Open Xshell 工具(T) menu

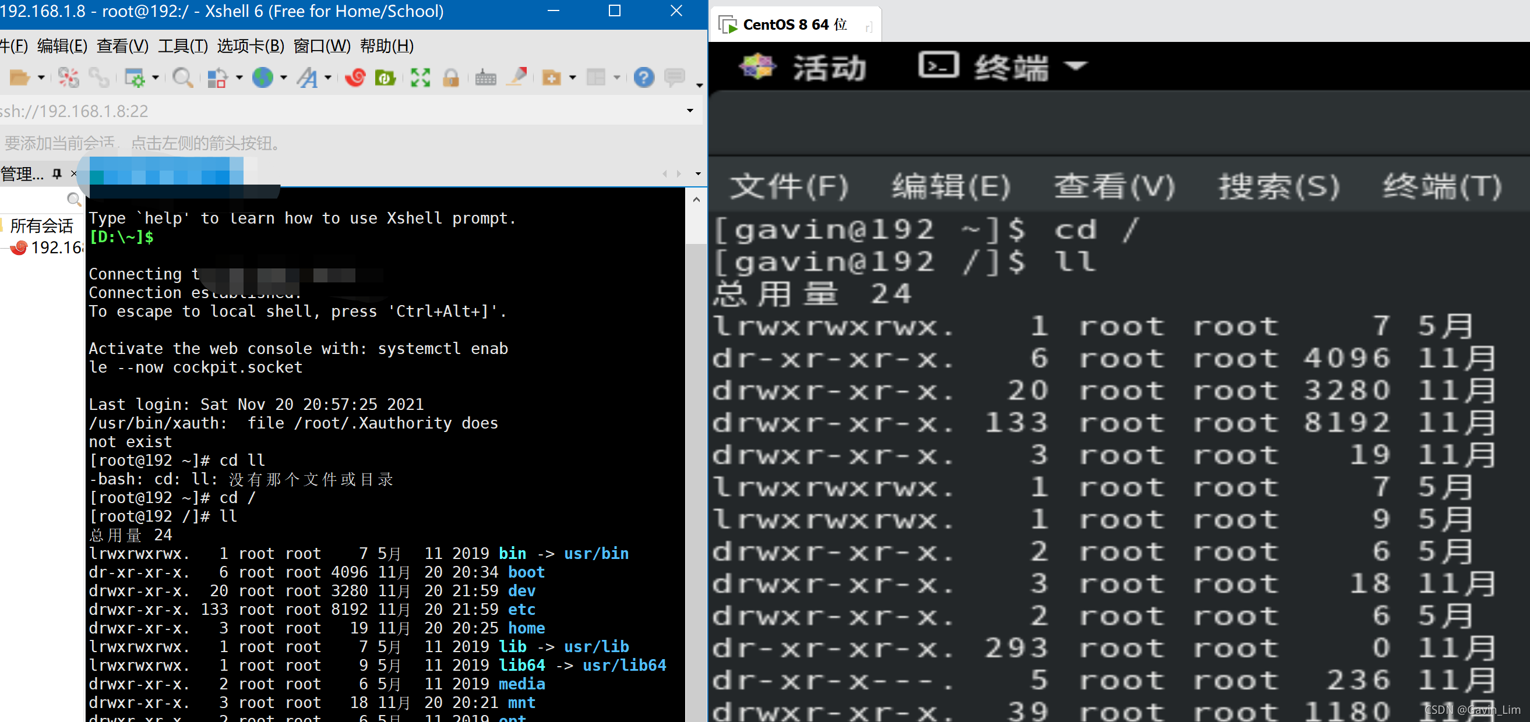click(183, 46)
